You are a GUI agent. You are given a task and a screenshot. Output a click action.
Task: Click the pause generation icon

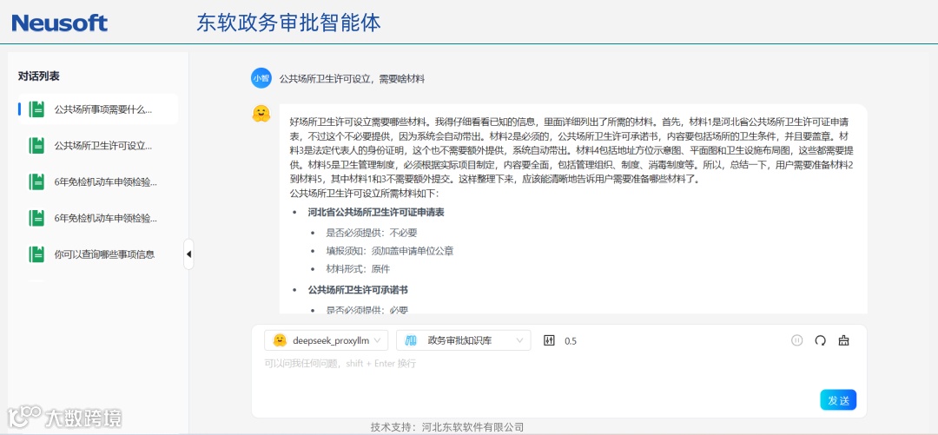pos(796,340)
